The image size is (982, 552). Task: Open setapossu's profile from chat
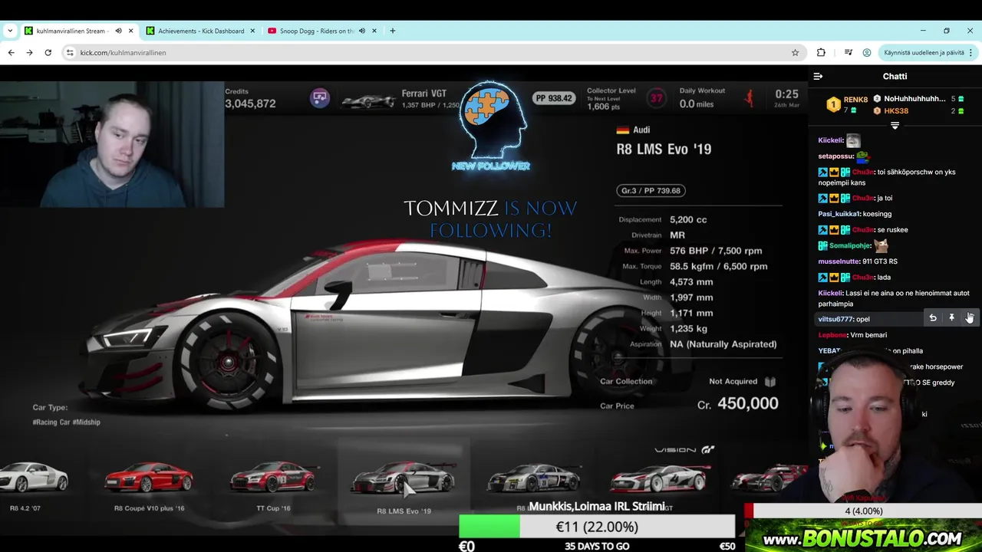click(x=836, y=156)
